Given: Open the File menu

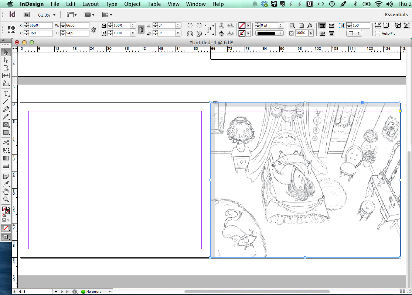Looking at the screenshot, I should [55, 4].
